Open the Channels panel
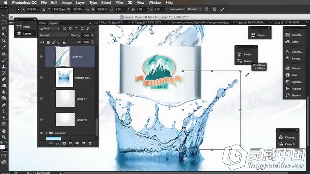 (288, 138)
